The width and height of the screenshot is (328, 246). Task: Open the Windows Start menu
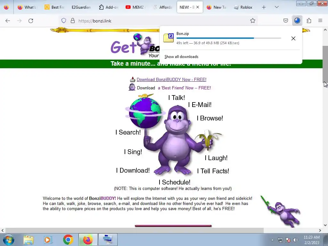[x=8, y=240]
